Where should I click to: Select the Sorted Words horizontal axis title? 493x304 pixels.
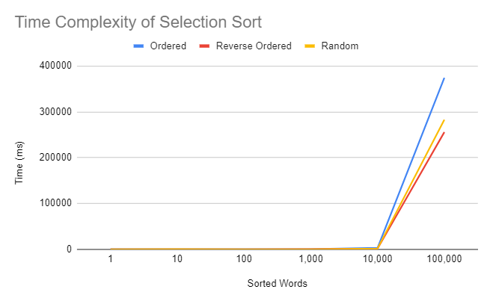click(277, 283)
